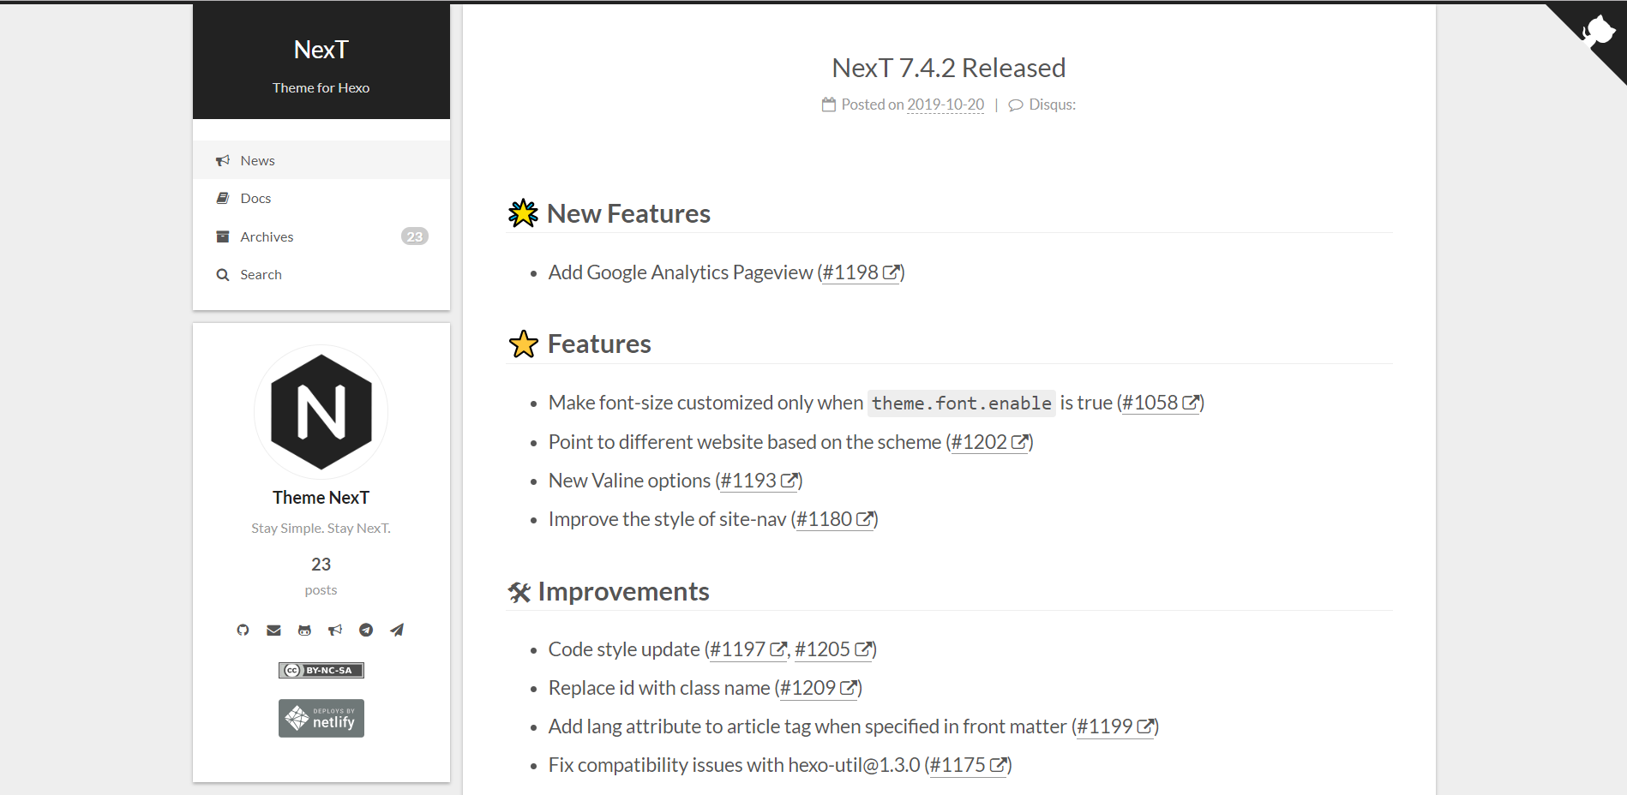Click the megaphone icon under posts count
The width and height of the screenshot is (1627, 795).
pos(335,630)
